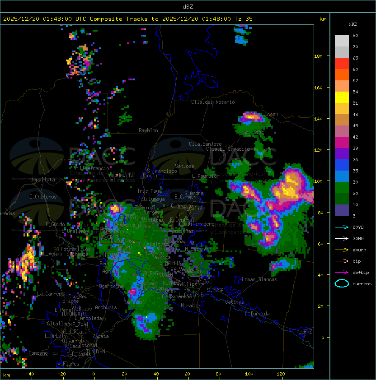Click the 180 km tick on the vertical axis
The height and width of the screenshot is (380, 376).
[x=318, y=56]
